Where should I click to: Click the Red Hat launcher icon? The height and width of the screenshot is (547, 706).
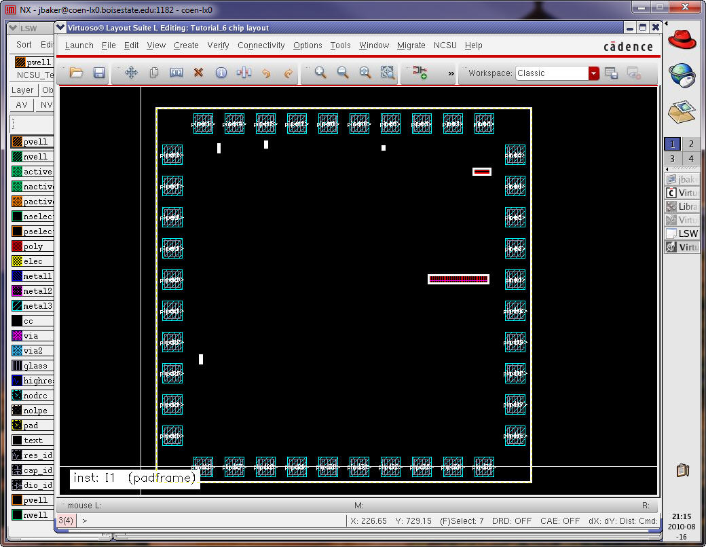tap(682, 39)
